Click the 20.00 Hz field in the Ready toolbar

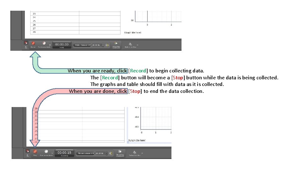pyautogui.click(x=96, y=45)
